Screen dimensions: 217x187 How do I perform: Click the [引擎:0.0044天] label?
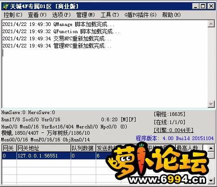click(174, 130)
